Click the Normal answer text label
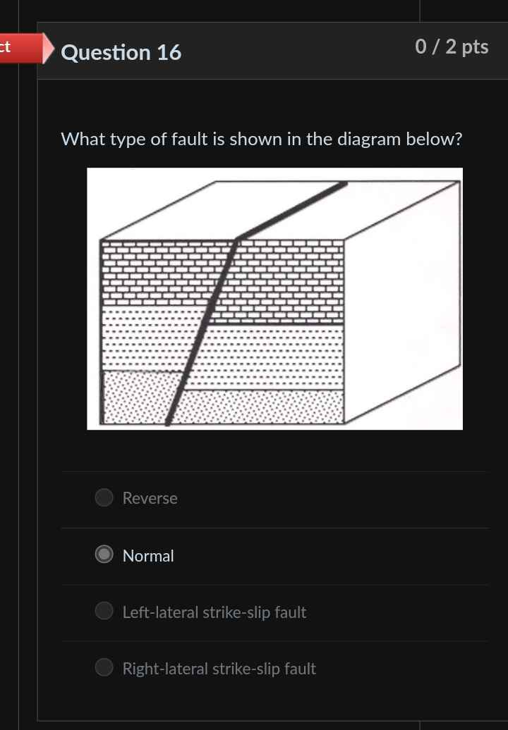This screenshot has width=508, height=730. (148, 556)
